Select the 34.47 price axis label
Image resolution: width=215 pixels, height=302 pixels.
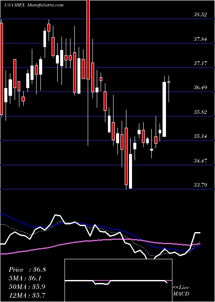[200, 161]
